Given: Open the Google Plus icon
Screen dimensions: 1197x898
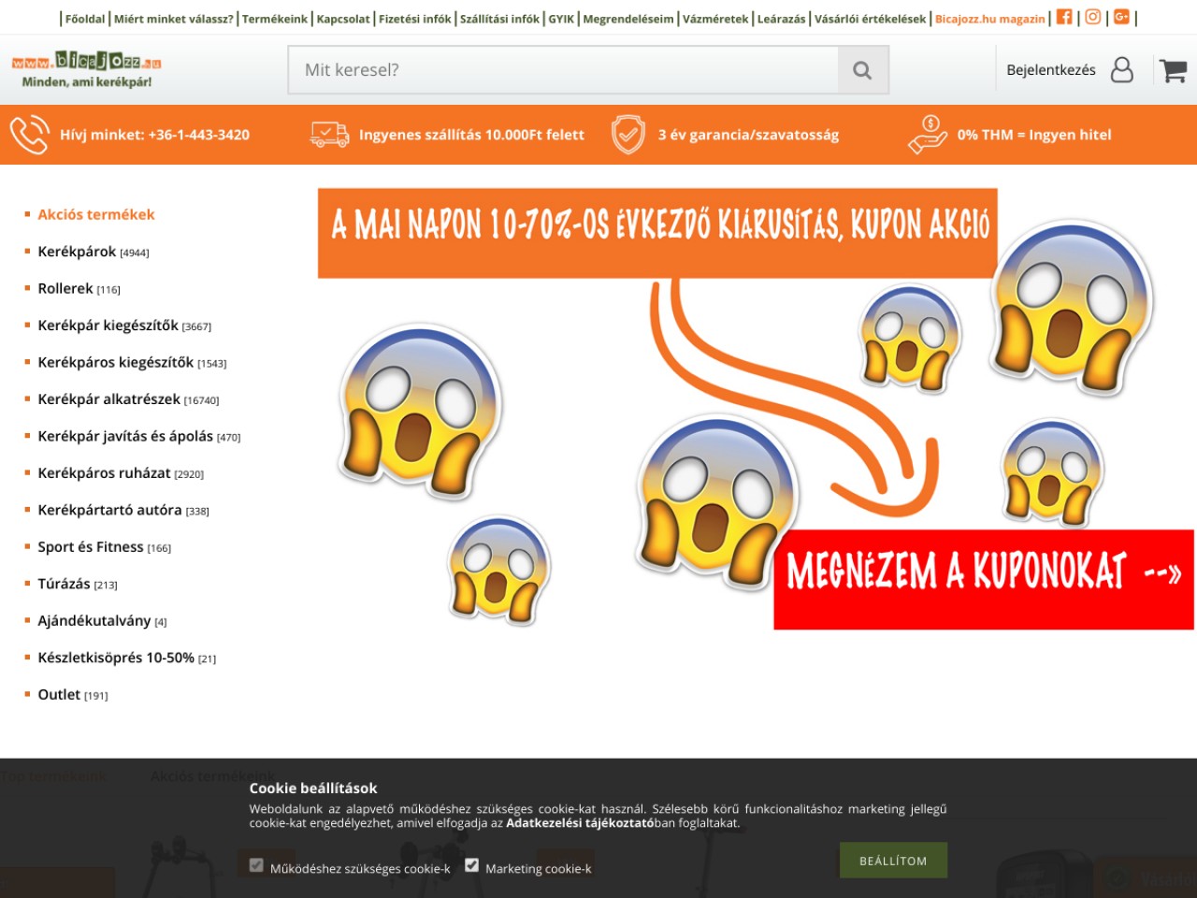Looking at the screenshot, I should coord(1121,17).
